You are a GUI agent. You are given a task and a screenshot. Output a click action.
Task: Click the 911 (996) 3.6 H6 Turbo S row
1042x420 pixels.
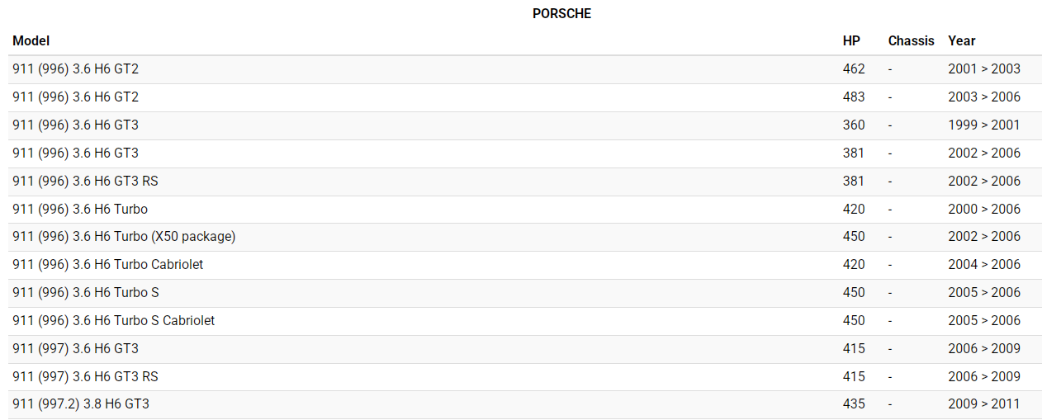86,293
